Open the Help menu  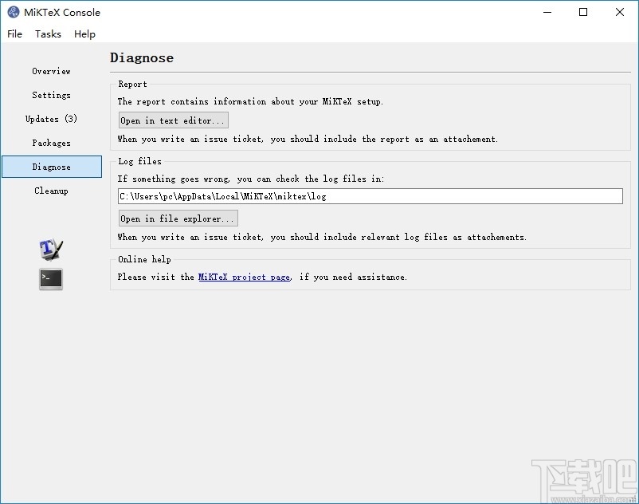[84, 34]
